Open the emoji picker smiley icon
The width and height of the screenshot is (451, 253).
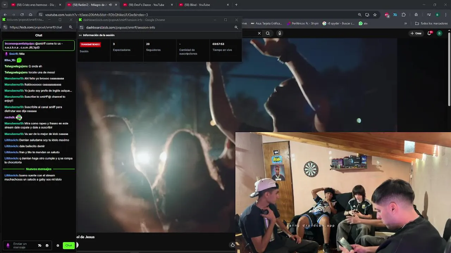[47, 246]
